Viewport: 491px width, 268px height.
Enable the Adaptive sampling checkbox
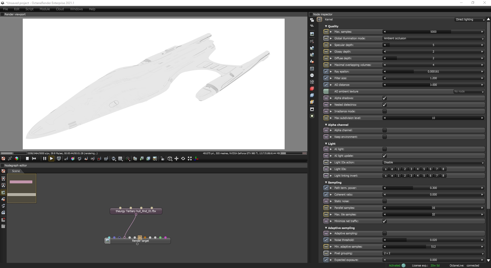tap(384, 233)
